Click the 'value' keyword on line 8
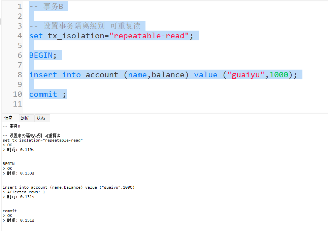 tap(206, 75)
